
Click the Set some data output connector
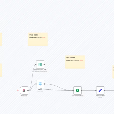(104, 90)
